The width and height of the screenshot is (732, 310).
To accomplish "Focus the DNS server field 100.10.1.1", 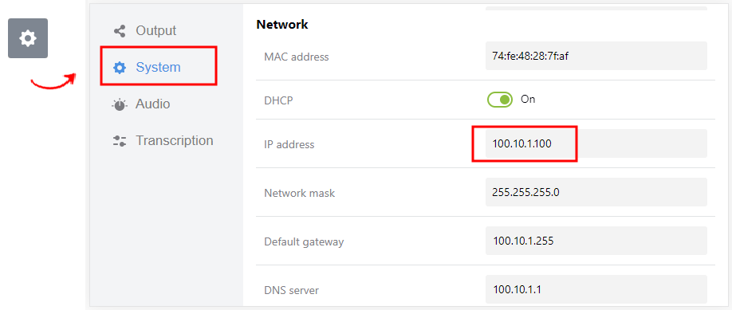I will (x=596, y=289).
